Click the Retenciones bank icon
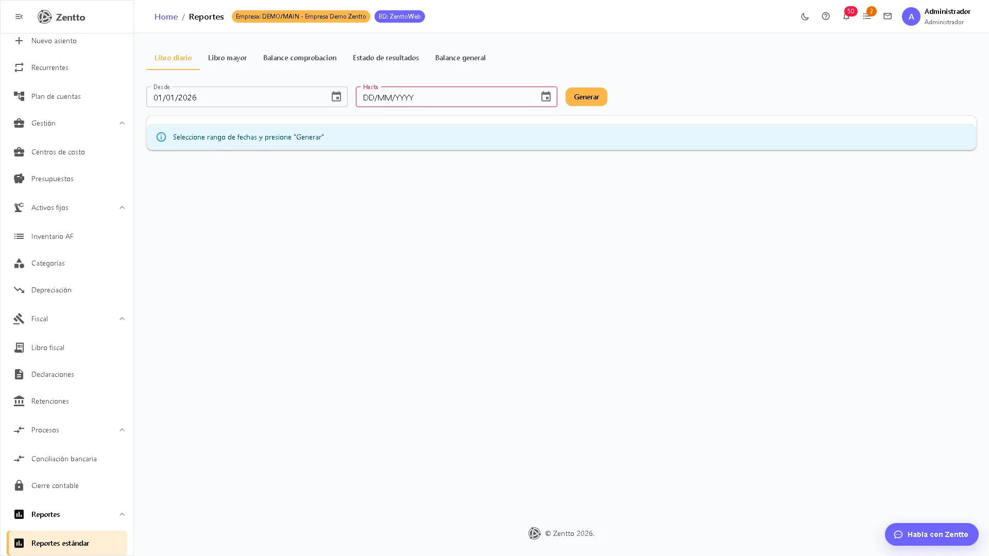 point(19,401)
